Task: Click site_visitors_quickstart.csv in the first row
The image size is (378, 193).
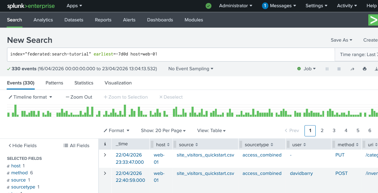Action: [x=205, y=155]
